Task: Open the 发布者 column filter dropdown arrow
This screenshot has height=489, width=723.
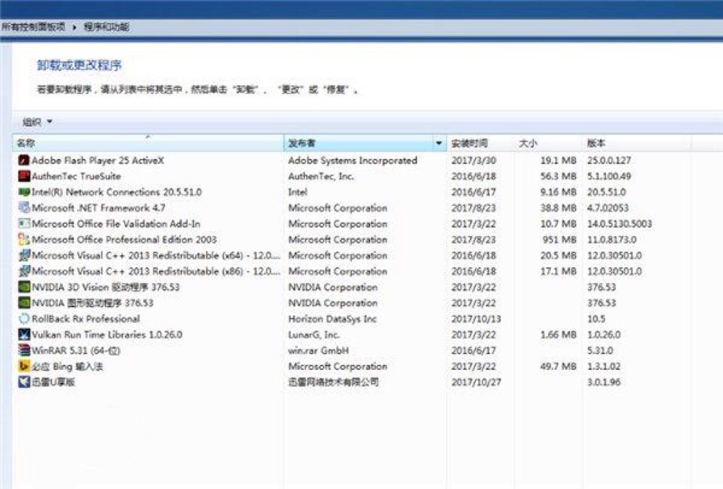Action: click(439, 143)
